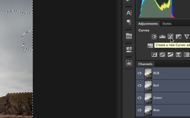Add a Vibrance adjustment (triangle icon)
Image resolution: width=190 pixels, height=118 pixels.
(187, 37)
